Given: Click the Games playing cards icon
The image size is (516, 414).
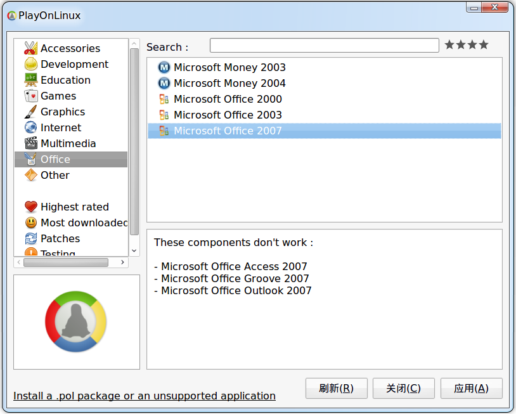Looking at the screenshot, I should click(x=30, y=96).
